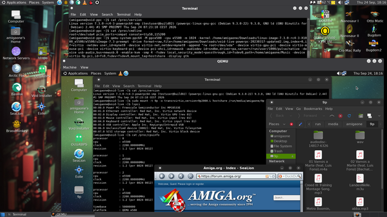Click back arrow in SeaLion browser
The image size is (387, 217).
click(x=161, y=176)
